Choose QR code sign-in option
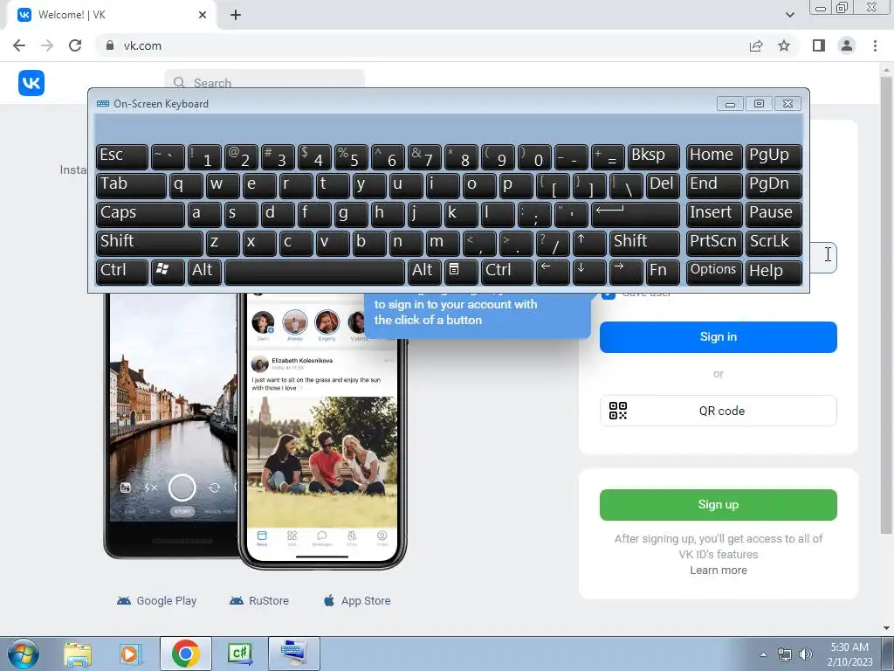The image size is (894, 671). pos(718,411)
